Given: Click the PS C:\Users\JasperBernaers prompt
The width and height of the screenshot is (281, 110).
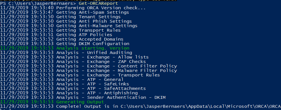Looking at the screenshot, I should [39, 3].
